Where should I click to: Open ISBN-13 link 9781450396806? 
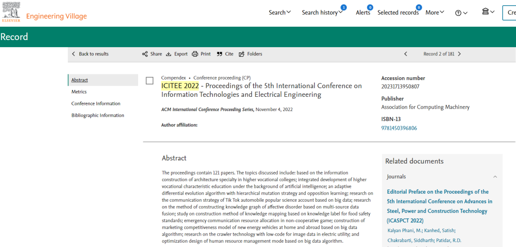(399, 128)
